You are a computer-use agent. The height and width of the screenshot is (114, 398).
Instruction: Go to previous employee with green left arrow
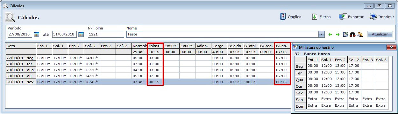click(x=330, y=34)
